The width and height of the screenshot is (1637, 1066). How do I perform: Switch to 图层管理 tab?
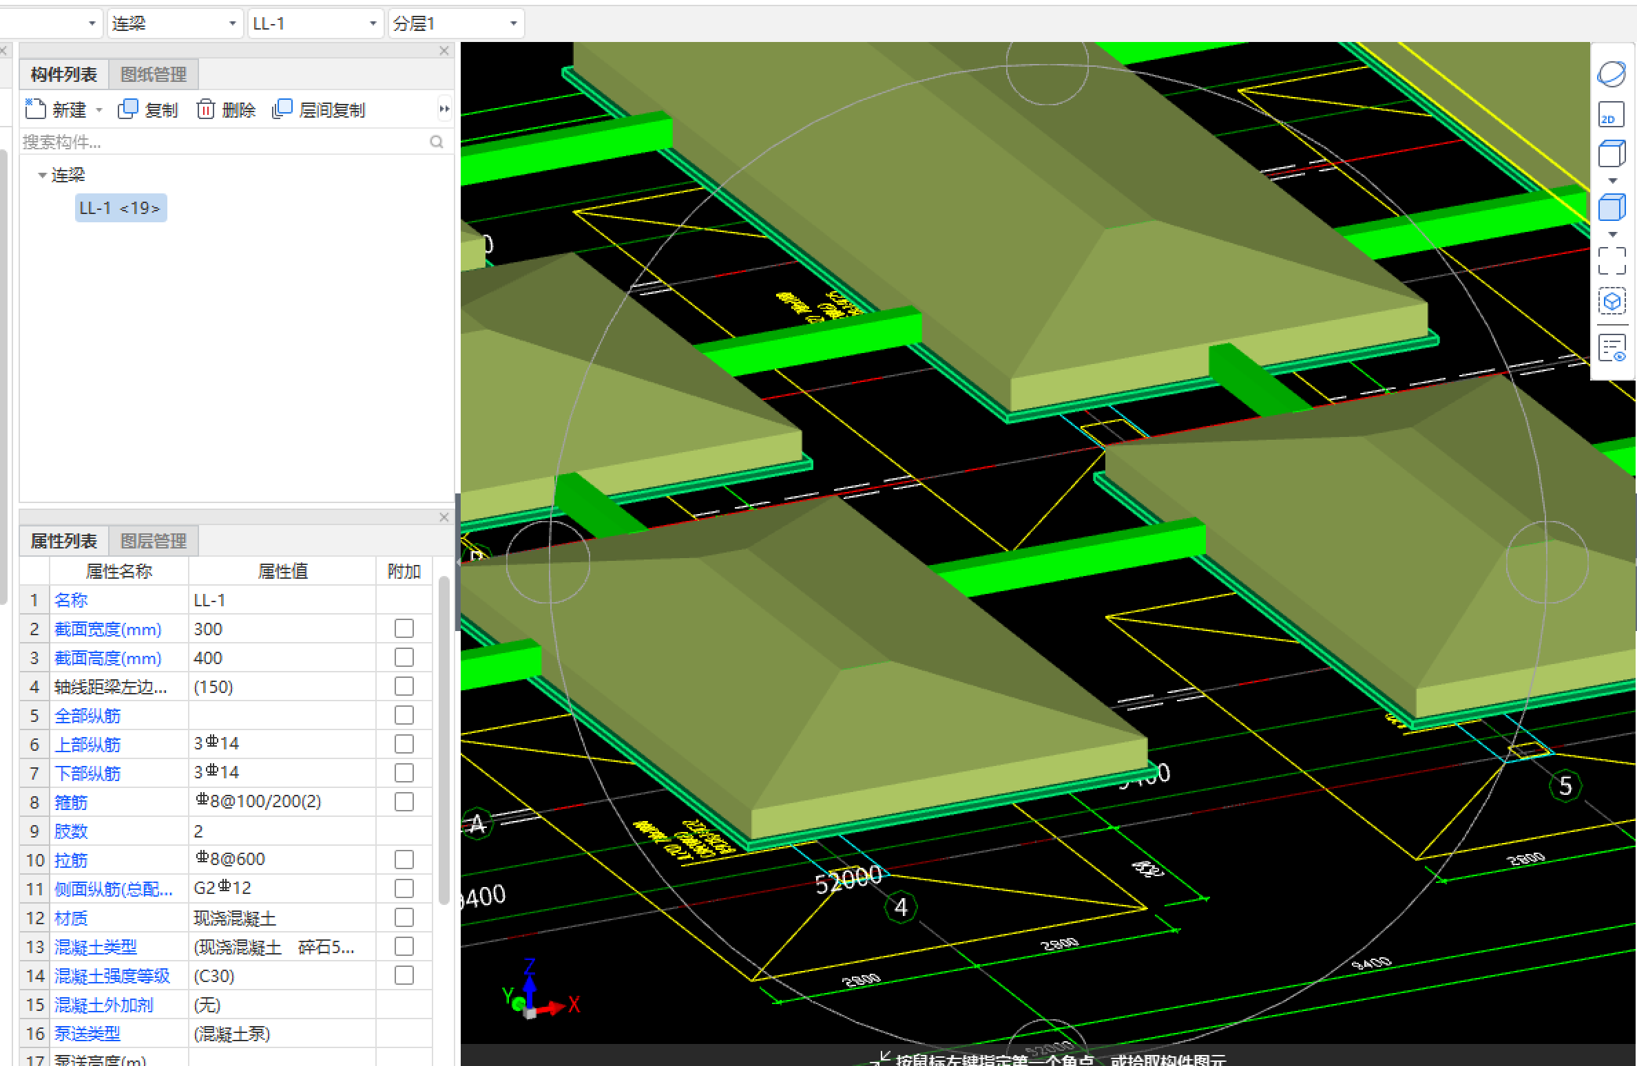(154, 541)
